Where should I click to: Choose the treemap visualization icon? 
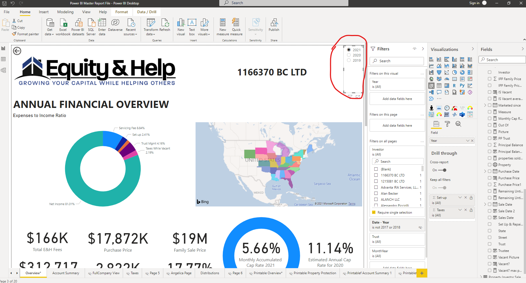[x=470, y=72]
